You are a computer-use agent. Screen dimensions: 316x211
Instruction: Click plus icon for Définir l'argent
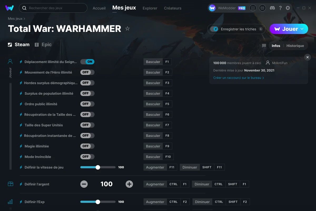[129, 184]
